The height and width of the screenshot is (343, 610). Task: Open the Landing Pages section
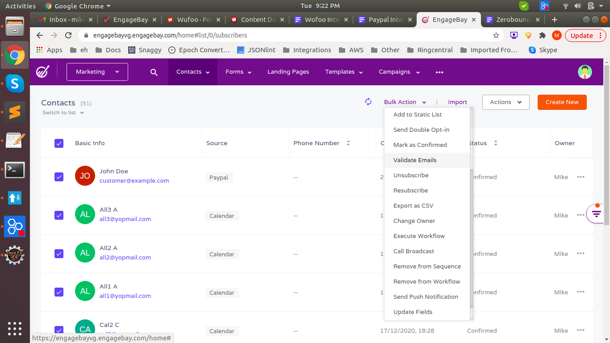click(288, 72)
